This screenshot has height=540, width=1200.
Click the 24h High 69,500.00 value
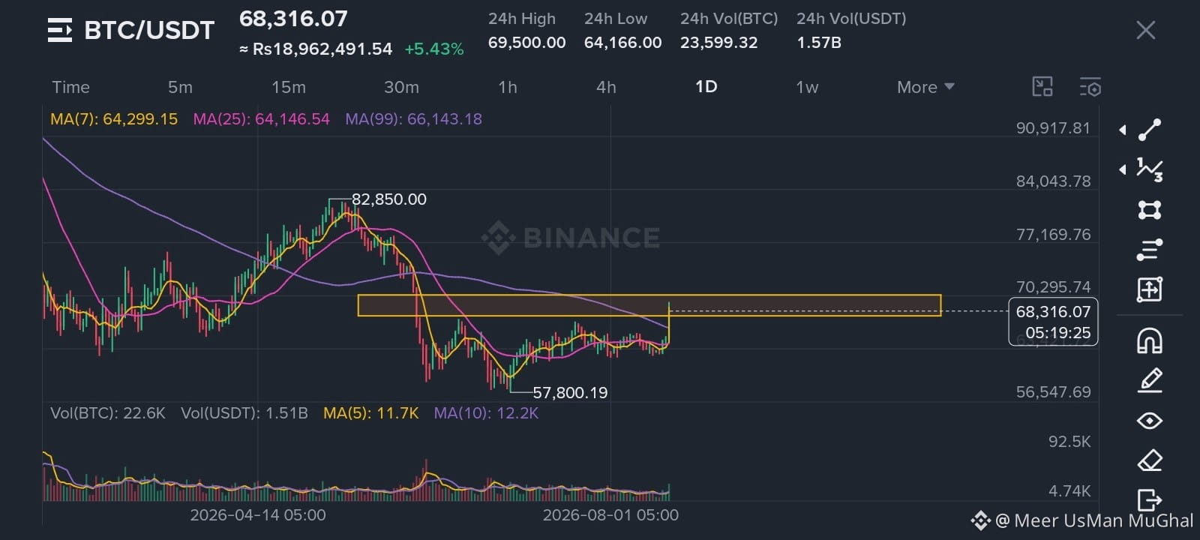coord(526,43)
